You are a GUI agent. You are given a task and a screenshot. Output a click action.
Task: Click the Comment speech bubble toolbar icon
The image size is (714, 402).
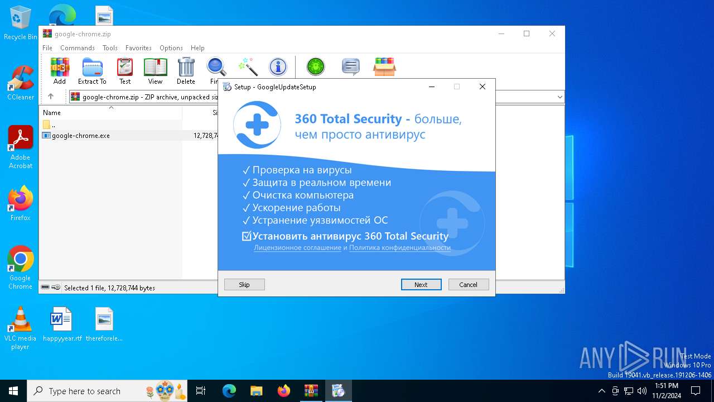tap(350, 67)
